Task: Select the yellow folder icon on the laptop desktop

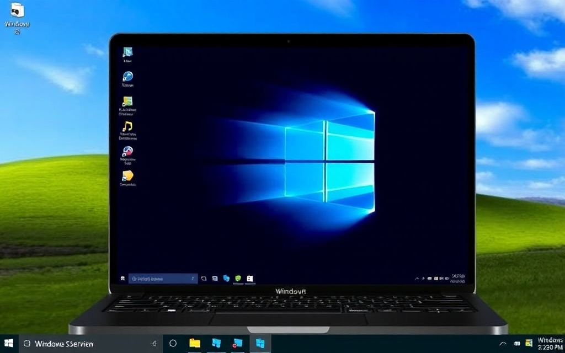Action: coord(127,179)
